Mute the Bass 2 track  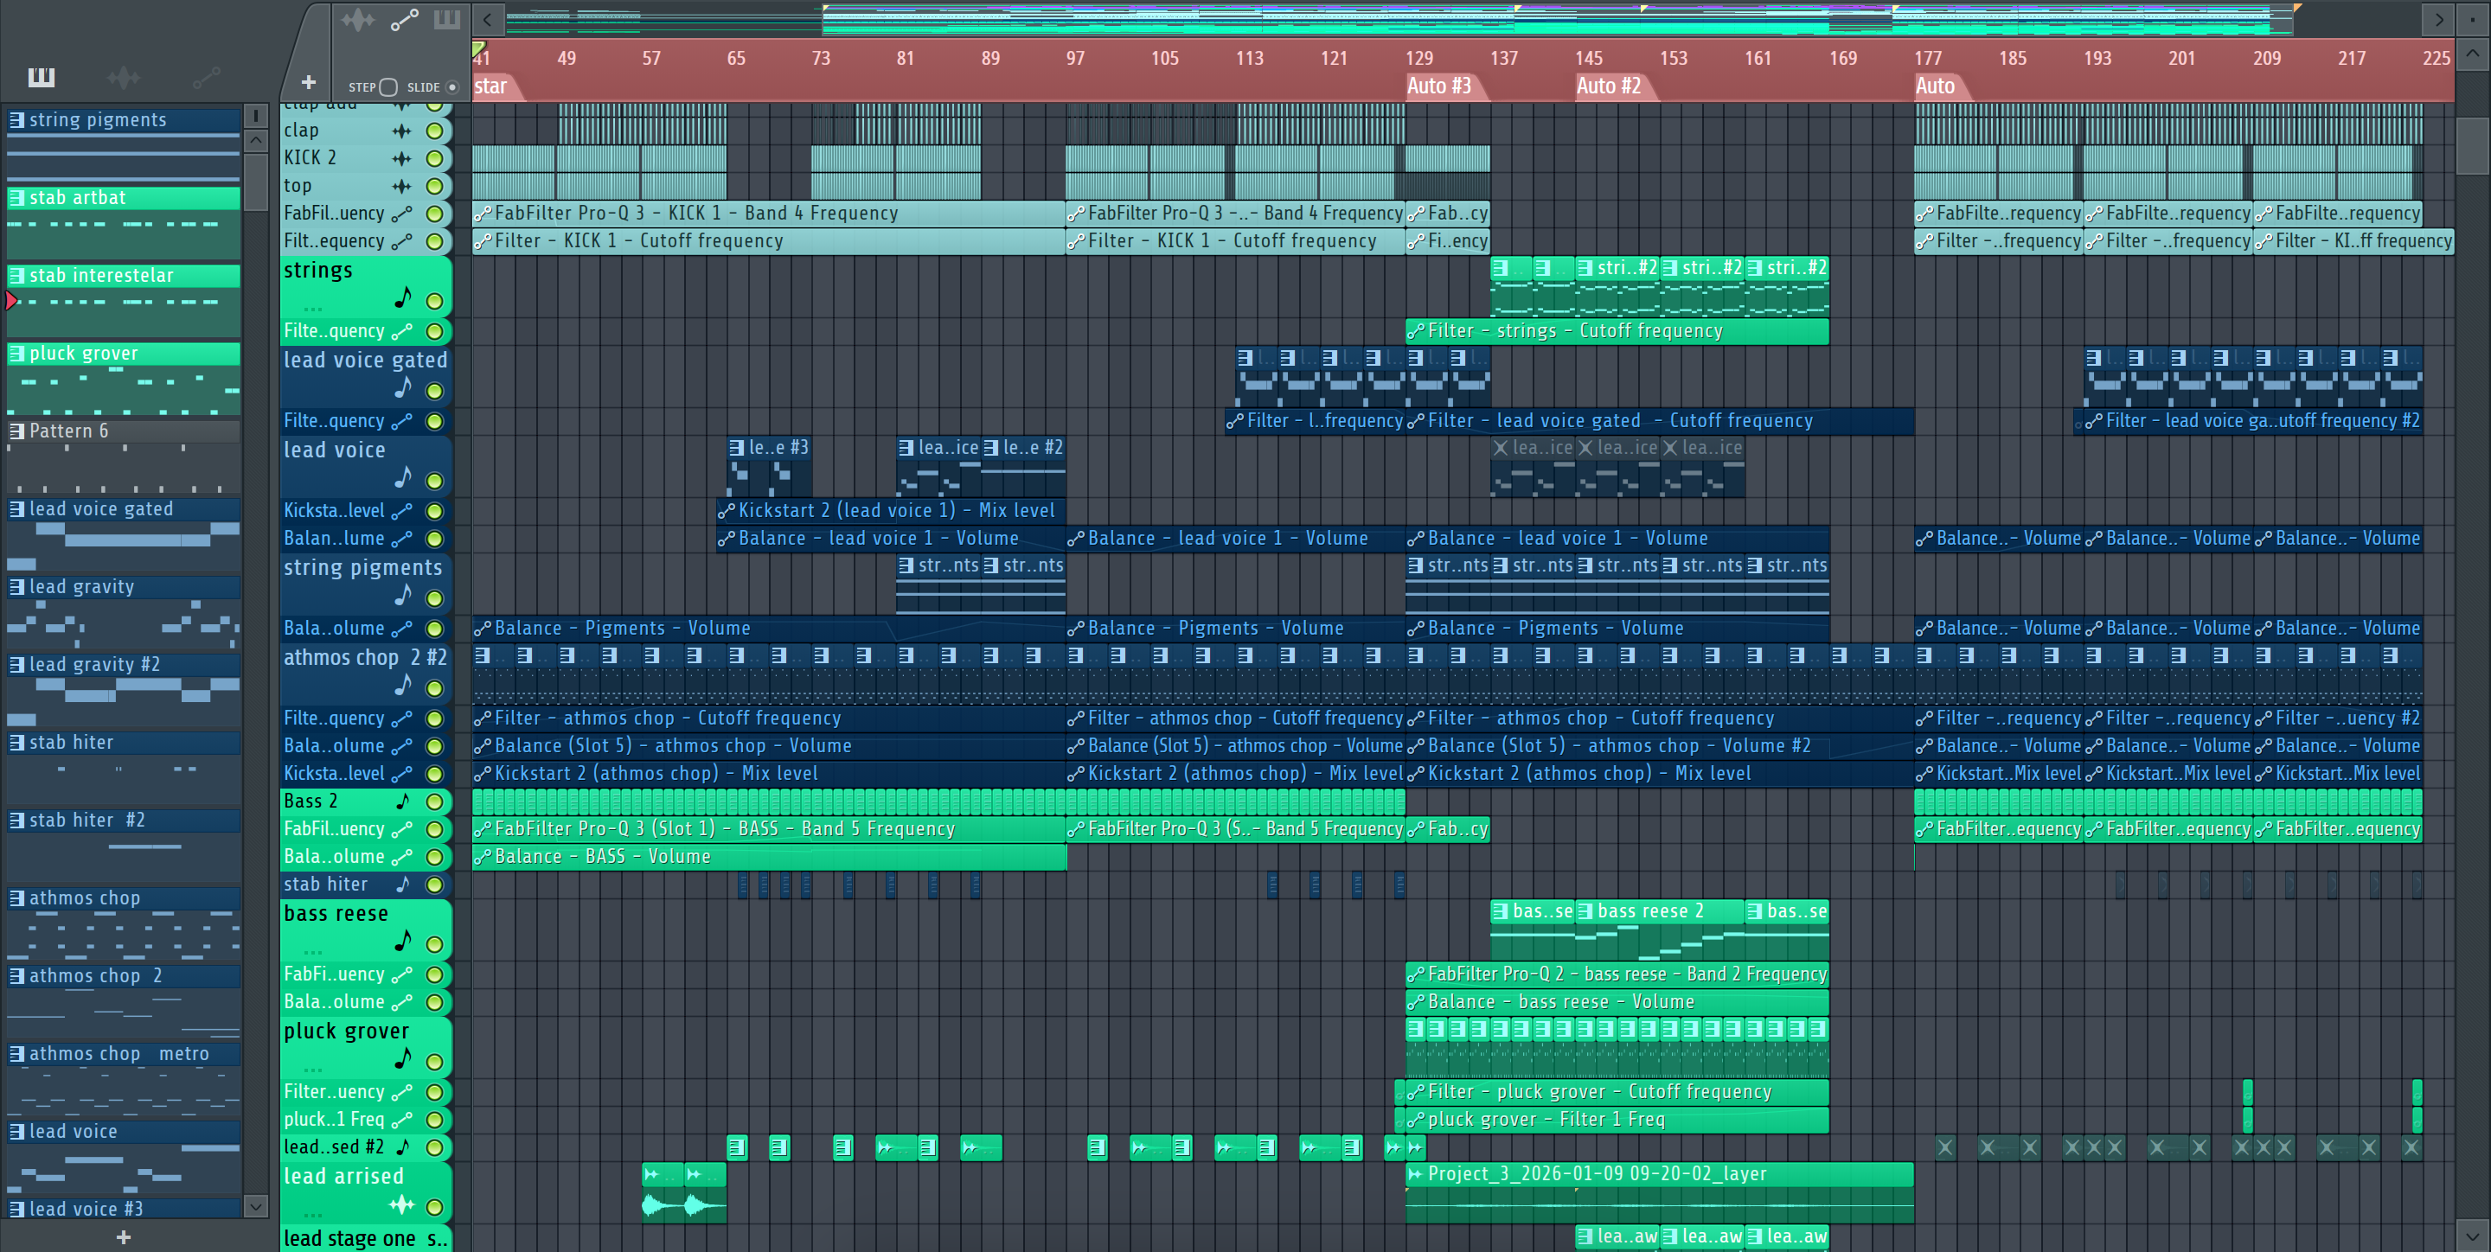click(435, 802)
